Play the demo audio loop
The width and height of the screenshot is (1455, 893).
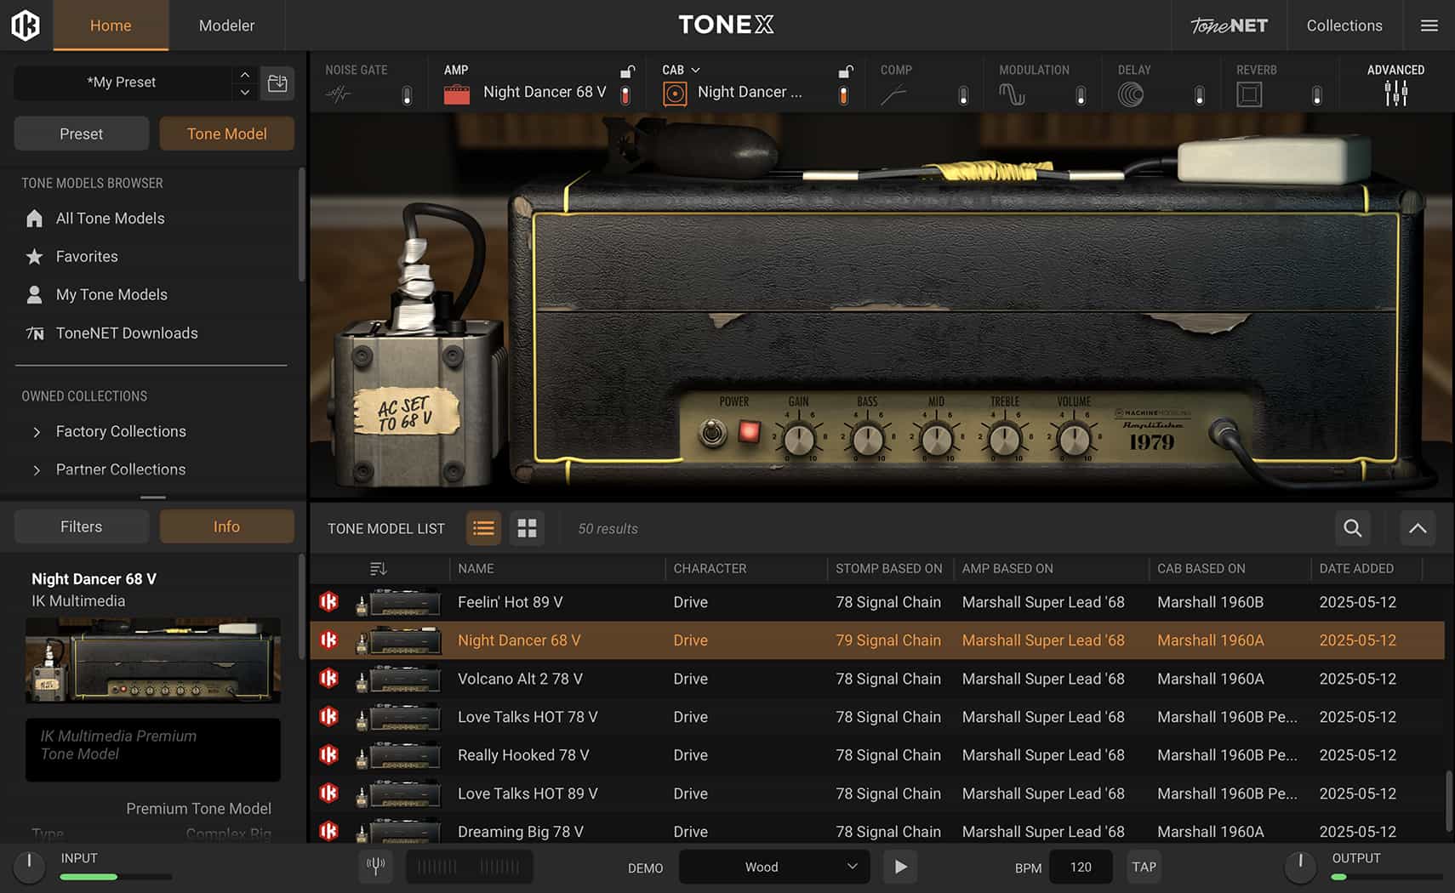coord(900,867)
